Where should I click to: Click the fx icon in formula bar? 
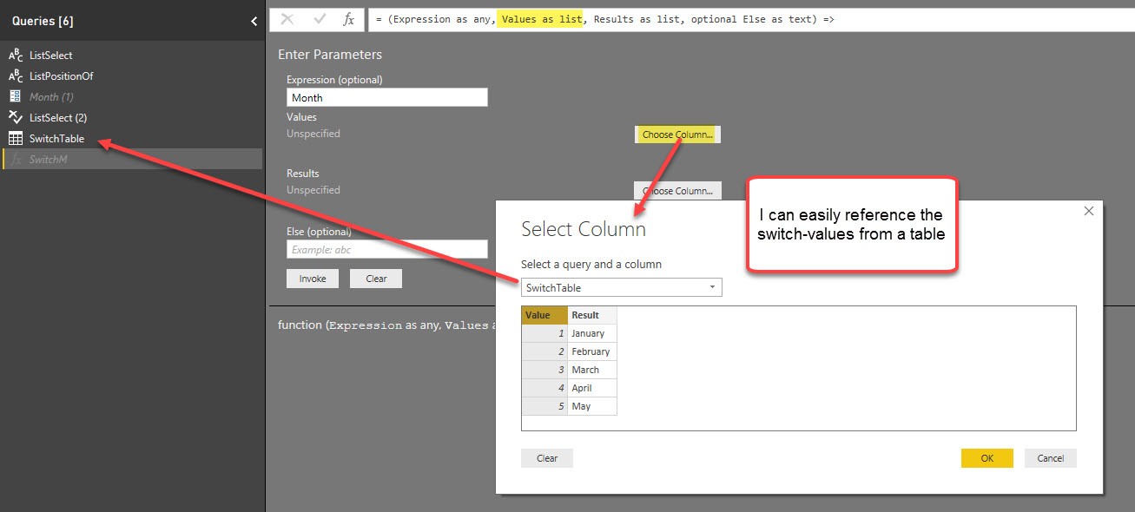[x=348, y=19]
